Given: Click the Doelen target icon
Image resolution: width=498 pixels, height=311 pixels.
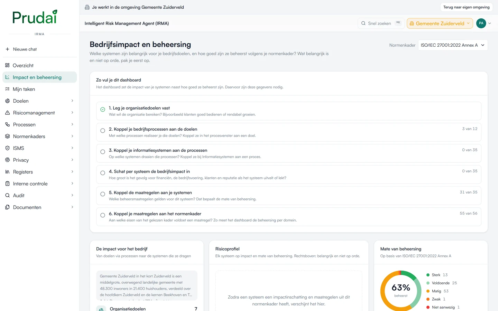Looking at the screenshot, I should [x=7, y=101].
